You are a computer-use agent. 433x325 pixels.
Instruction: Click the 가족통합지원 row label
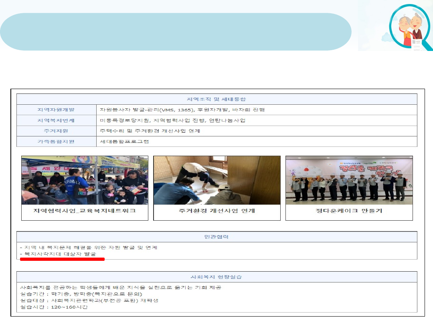point(56,142)
